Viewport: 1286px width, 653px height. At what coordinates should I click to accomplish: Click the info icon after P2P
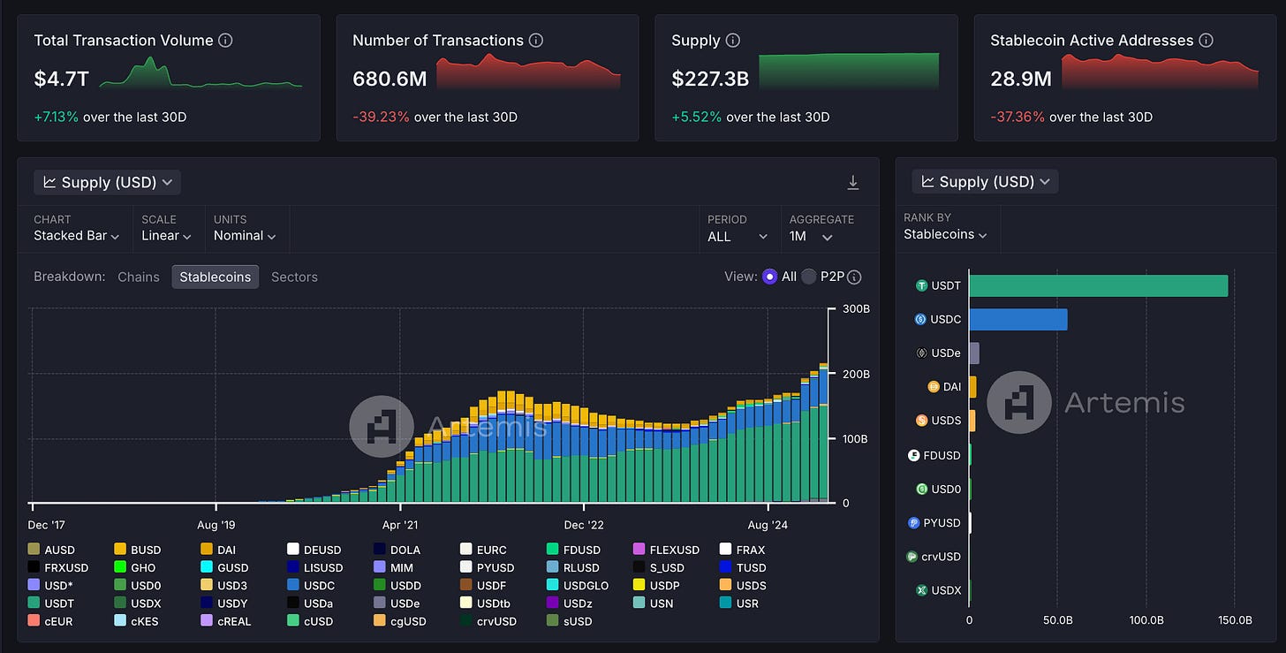pos(854,277)
